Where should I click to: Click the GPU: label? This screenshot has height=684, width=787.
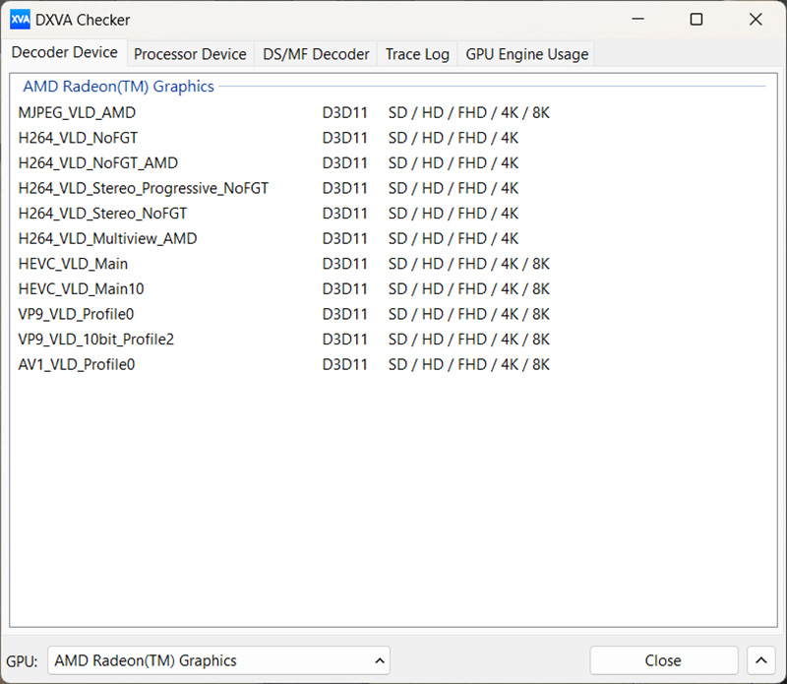tap(22, 661)
